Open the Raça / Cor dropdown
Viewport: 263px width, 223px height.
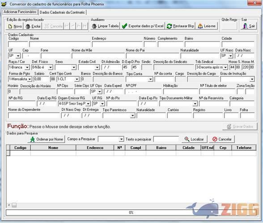19,67
